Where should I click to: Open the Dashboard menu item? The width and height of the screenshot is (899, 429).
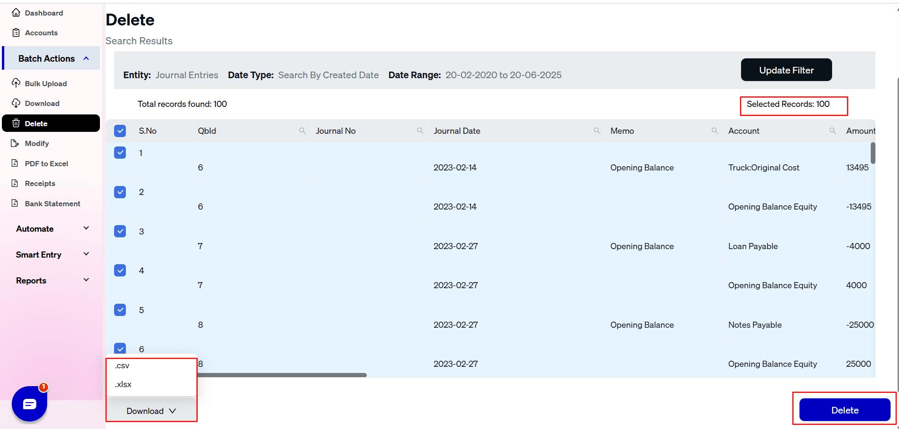tap(44, 13)
